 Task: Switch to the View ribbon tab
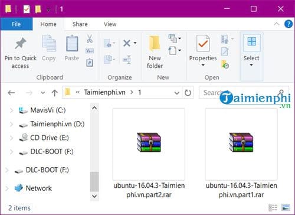(110, 24)
